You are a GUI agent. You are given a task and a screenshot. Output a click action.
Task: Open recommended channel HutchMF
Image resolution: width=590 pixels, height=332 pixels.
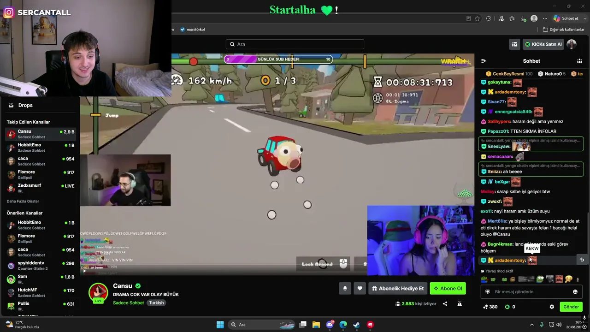[41, 292]
